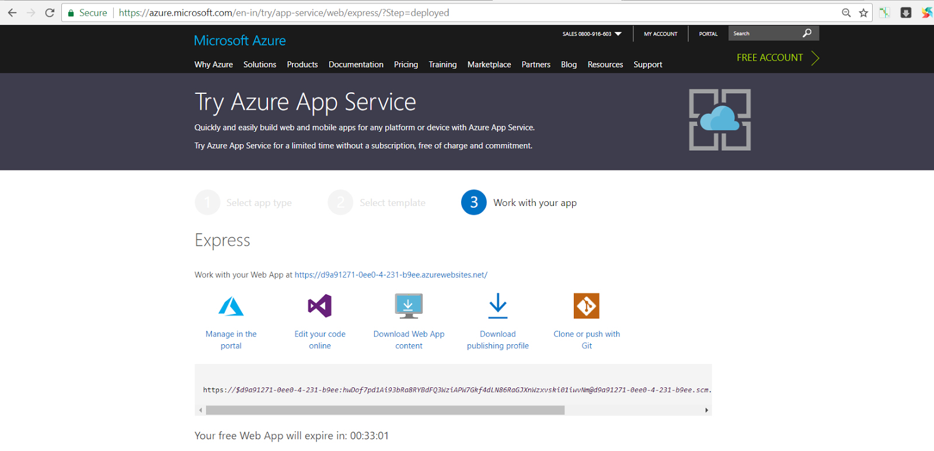Click the Download publishing profile link
The width and height of the screenshot is (934, 451).
[498, 340]
